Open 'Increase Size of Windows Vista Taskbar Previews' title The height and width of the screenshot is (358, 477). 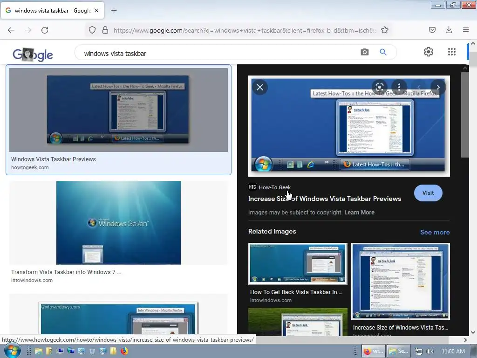point(325,199)
